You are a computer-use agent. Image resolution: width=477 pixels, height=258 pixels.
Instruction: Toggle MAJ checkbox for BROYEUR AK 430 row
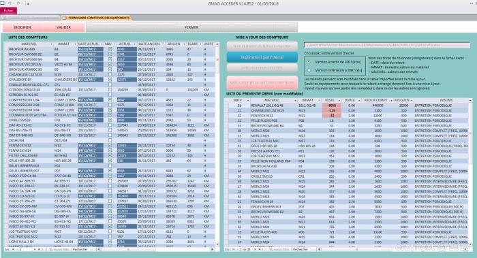coord(110,49)
